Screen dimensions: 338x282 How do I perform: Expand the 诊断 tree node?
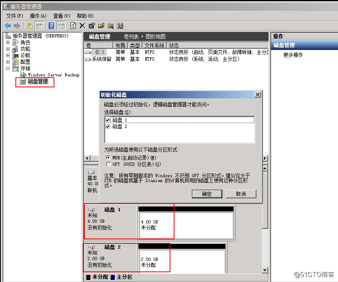8,56
